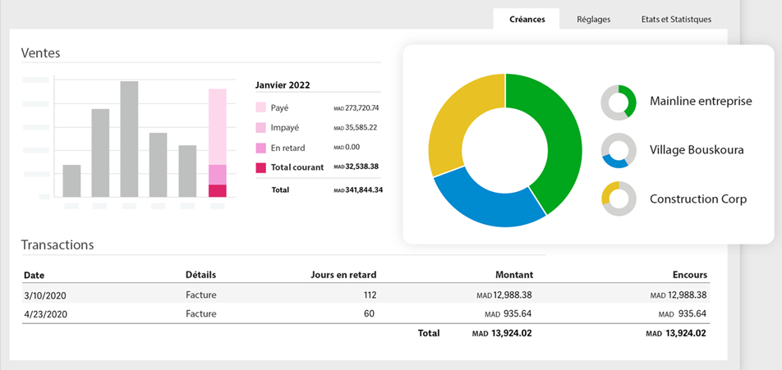The width and height of the screenshot is (782, 370).
Task: Select the 3/10/2020 Facture transaction row
Action: 365,295
